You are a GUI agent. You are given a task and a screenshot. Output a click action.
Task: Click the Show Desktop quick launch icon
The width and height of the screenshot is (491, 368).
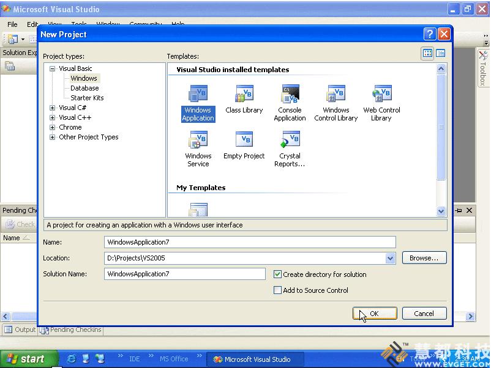(x=86, y=359)
